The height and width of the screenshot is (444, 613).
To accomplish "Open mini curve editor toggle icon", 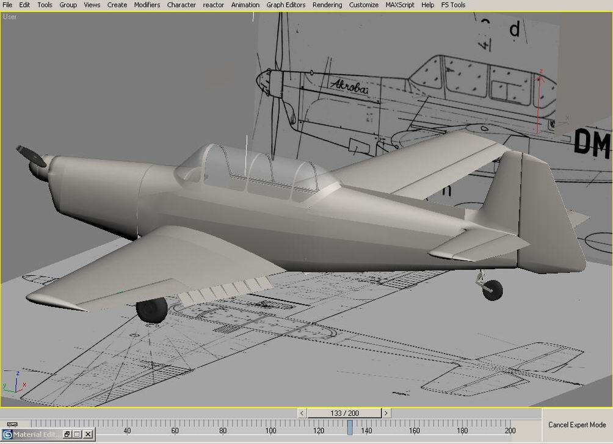I will click(x=12, y=424).
